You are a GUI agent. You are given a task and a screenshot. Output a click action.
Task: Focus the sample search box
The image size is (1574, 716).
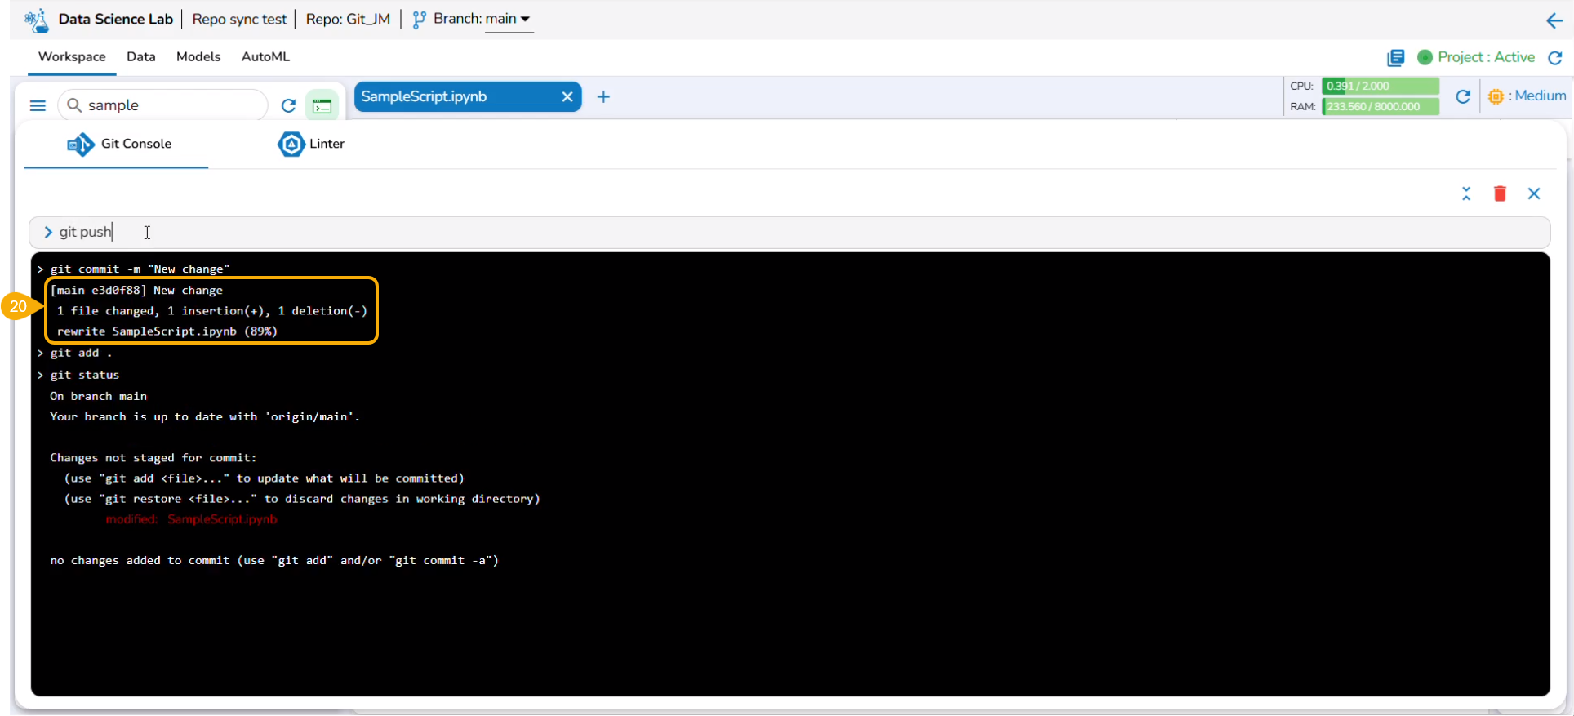point(163,105)
